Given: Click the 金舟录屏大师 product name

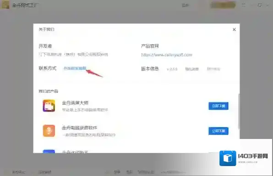Looking at the screenshot, I should (x=75, y=103).
